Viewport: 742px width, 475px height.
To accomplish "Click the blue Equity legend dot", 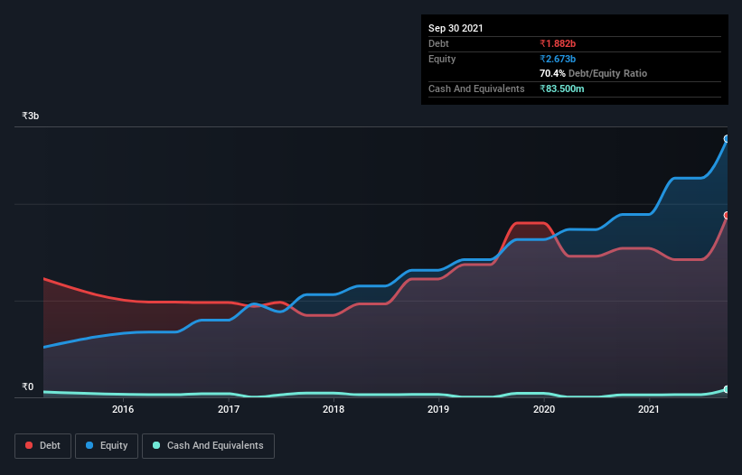I will pos(89,445).
